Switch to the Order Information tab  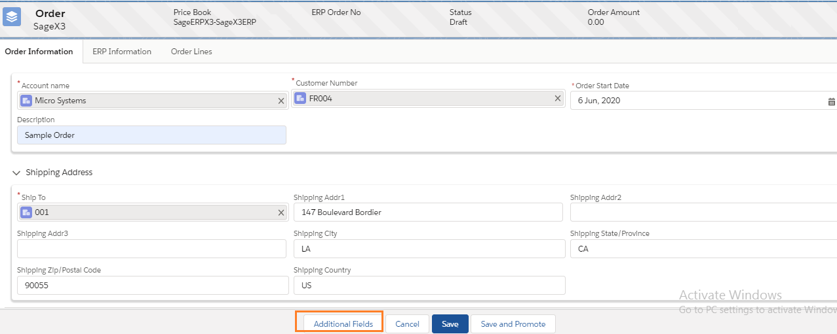pyautogui.click(x=39, y=52)
